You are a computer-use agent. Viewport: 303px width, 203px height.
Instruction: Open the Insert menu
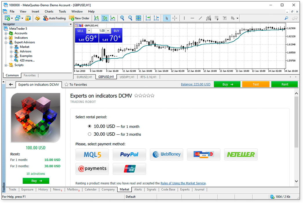35,12
